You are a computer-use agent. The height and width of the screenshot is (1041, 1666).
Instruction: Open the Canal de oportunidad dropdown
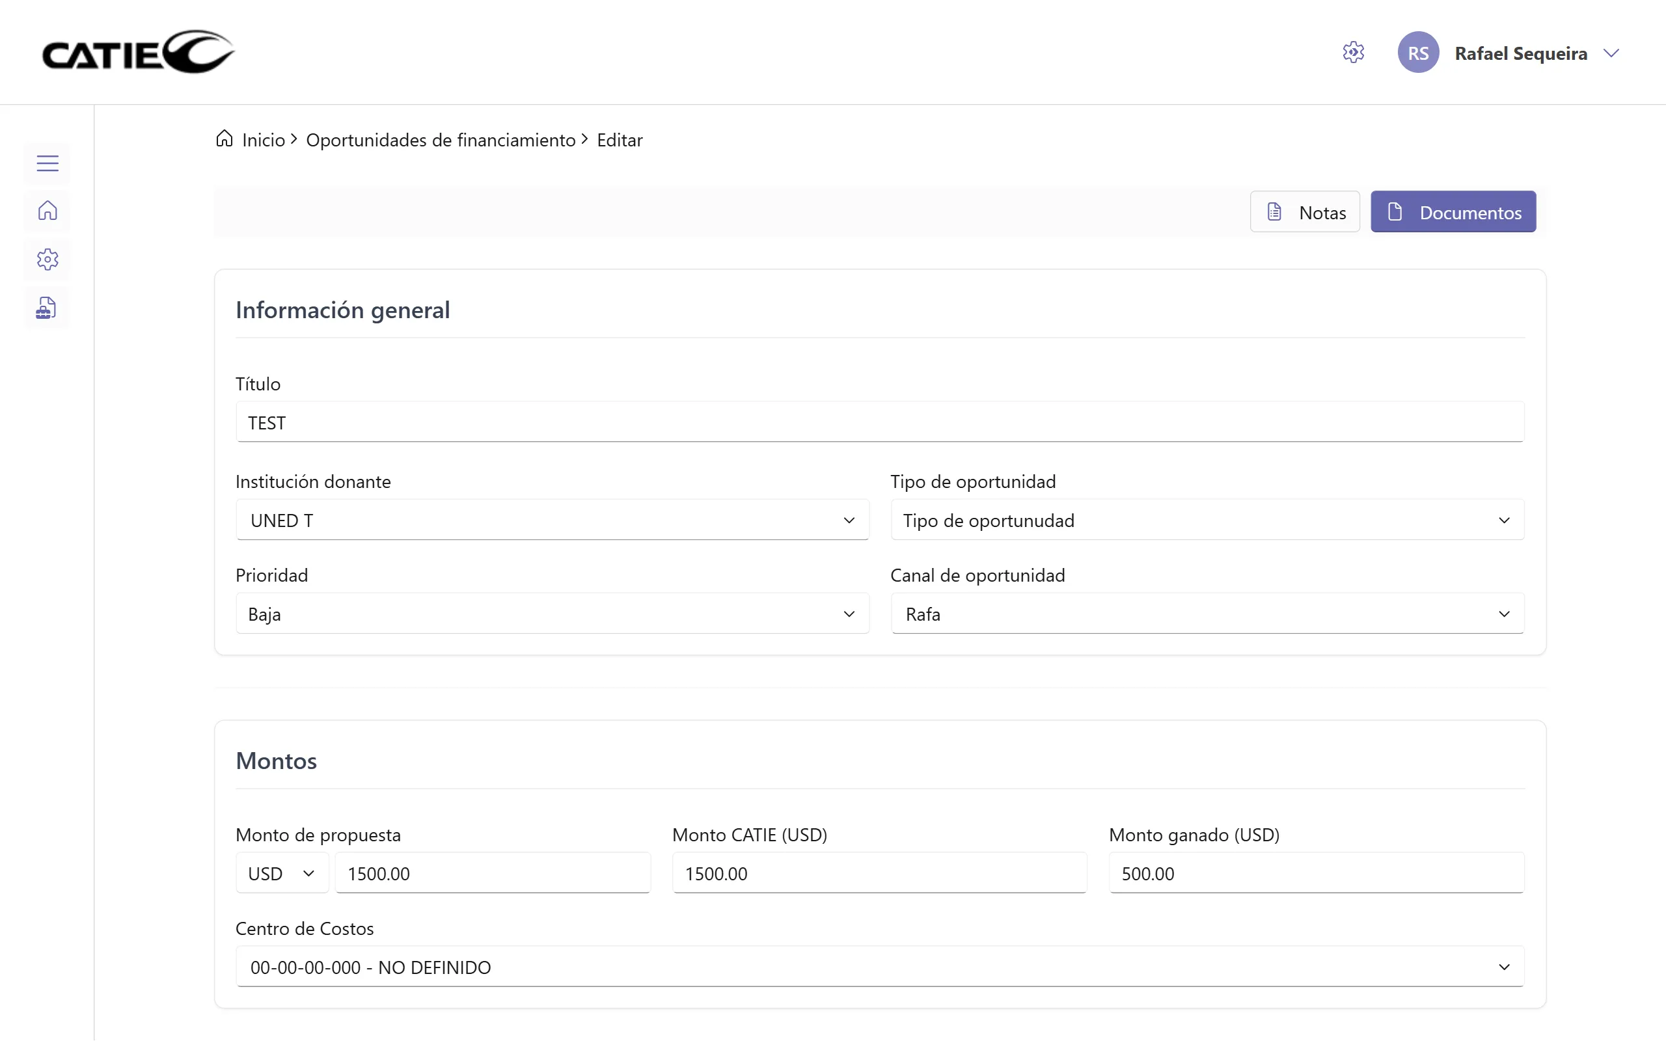pyautogui.click(x=1206, y=614)
